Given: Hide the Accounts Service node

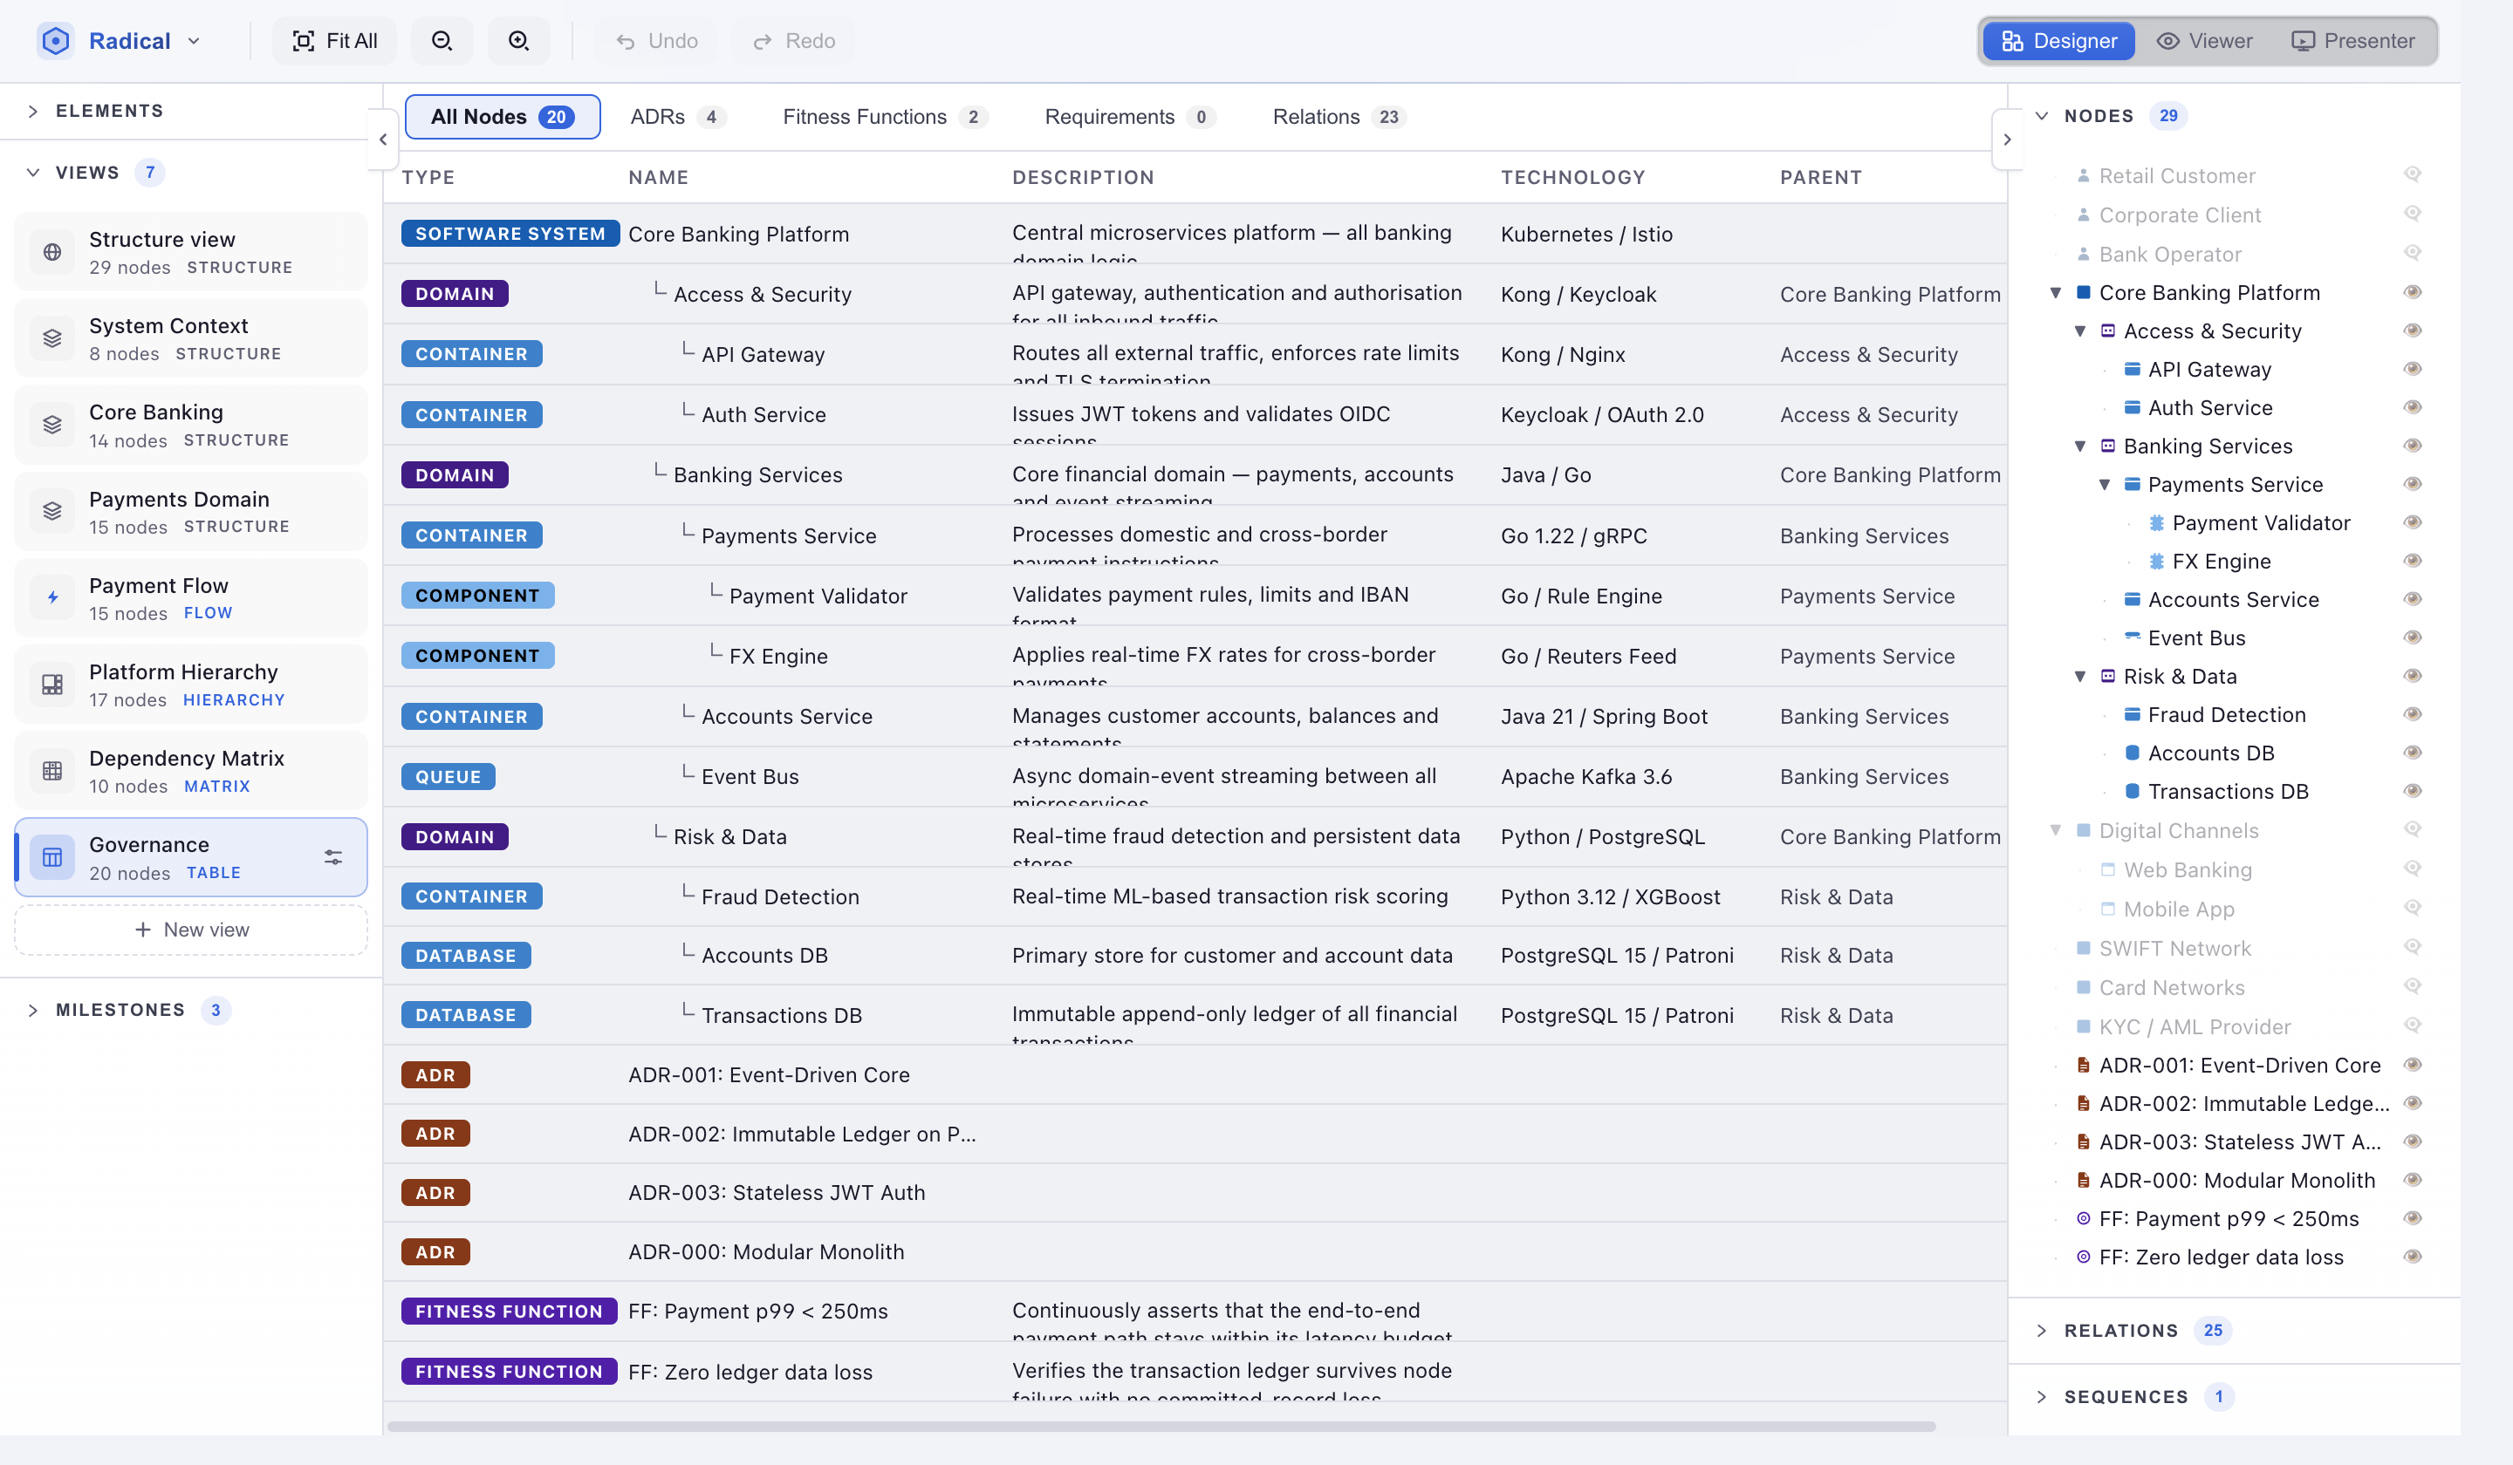Looking at the screenshot, I should 2413,599.
